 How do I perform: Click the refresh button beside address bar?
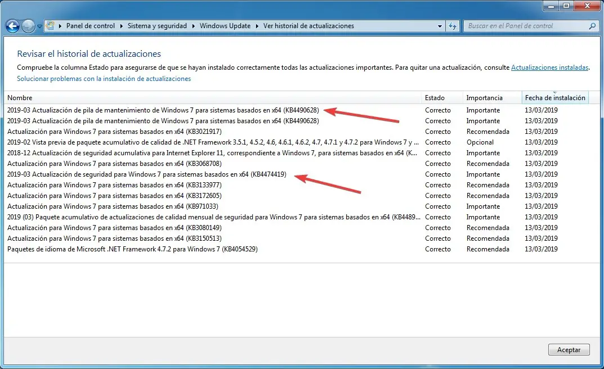pos(453,26)
